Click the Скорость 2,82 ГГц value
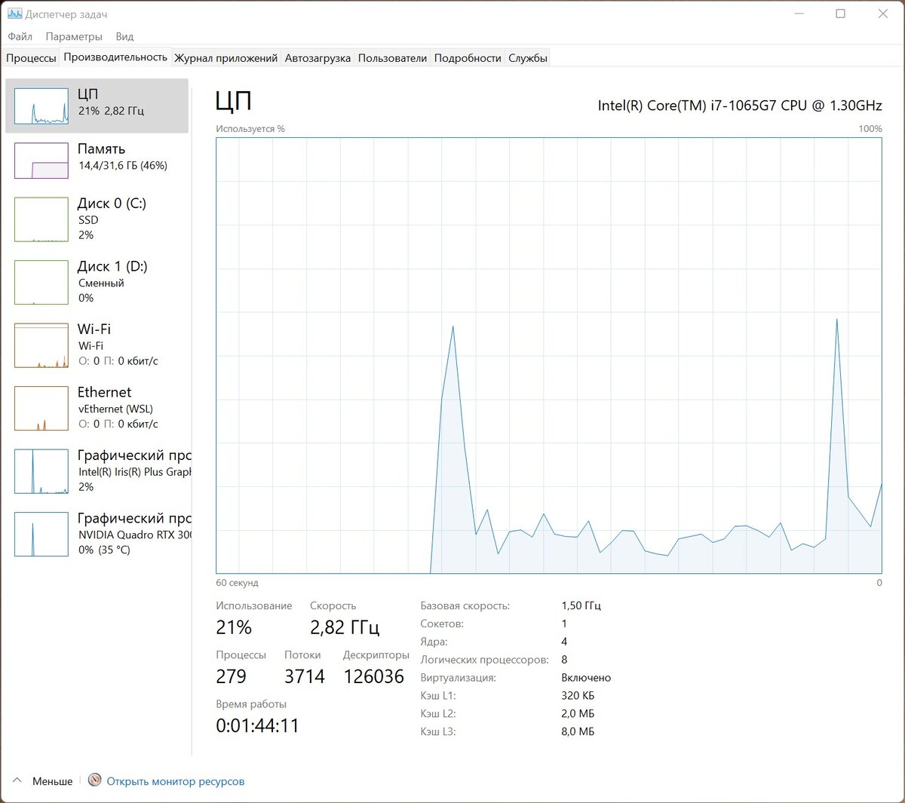This screenshot has width=905, height=803. [x=345, y=627]
